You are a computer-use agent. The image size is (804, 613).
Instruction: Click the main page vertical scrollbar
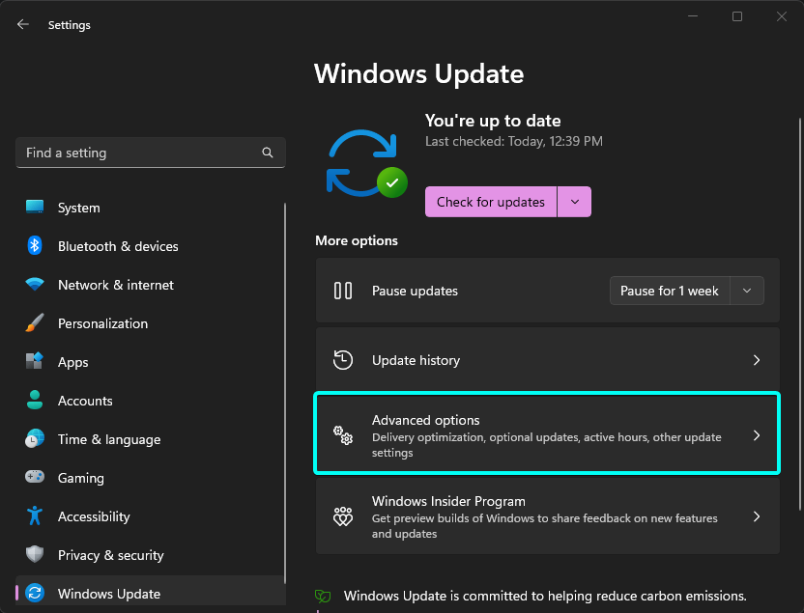point(799,314)
